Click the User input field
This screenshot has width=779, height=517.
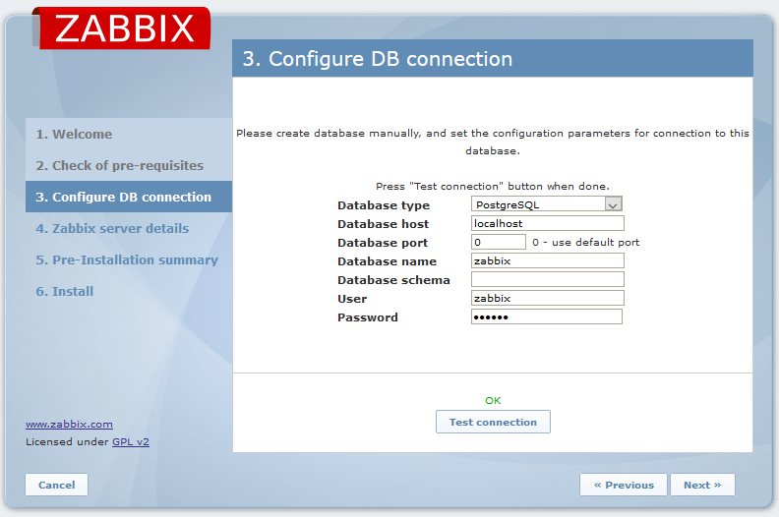coord(547,298)
